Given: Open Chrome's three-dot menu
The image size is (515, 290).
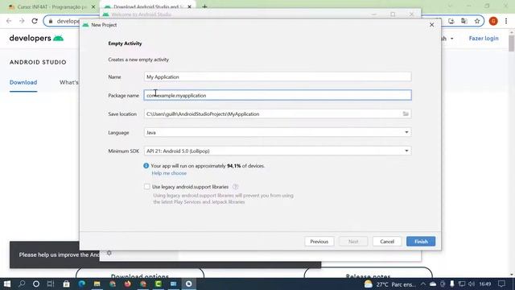Looking at the screenshot, I should 506,21.
